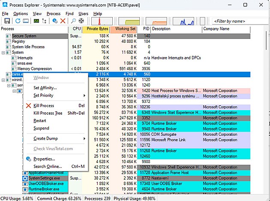This screenshot has width=270, height=201.
Task: Click the Kill Process red X toolbar icon
Action: pos(63,21)
